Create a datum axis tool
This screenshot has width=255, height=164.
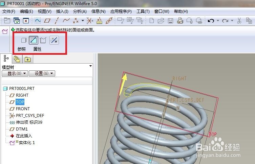tap(57, 21)
